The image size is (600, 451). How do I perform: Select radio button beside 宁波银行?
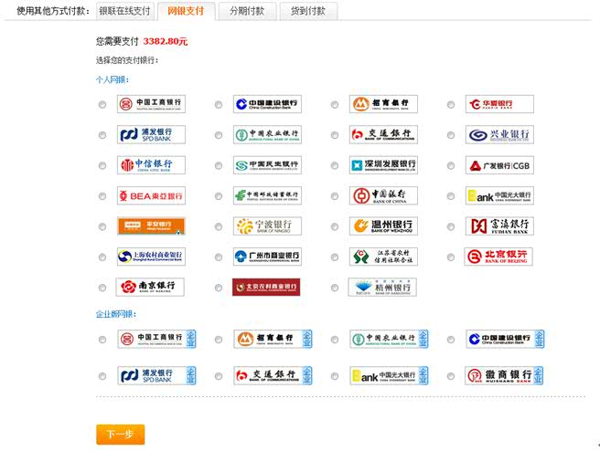[x=219, y=226]
